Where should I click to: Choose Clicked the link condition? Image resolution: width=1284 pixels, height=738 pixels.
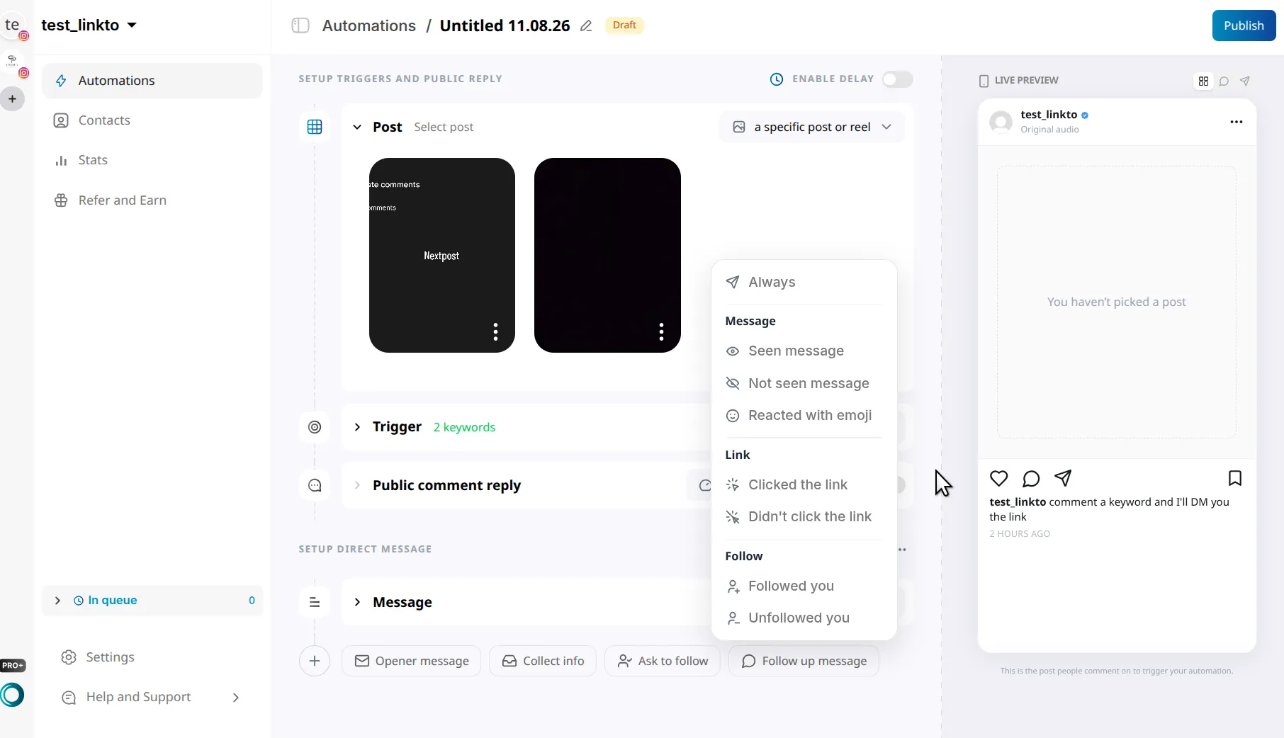[804, 484]
